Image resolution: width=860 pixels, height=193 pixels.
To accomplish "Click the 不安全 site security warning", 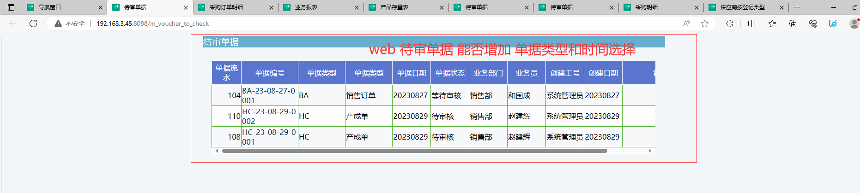I will [x=70, y=23].
